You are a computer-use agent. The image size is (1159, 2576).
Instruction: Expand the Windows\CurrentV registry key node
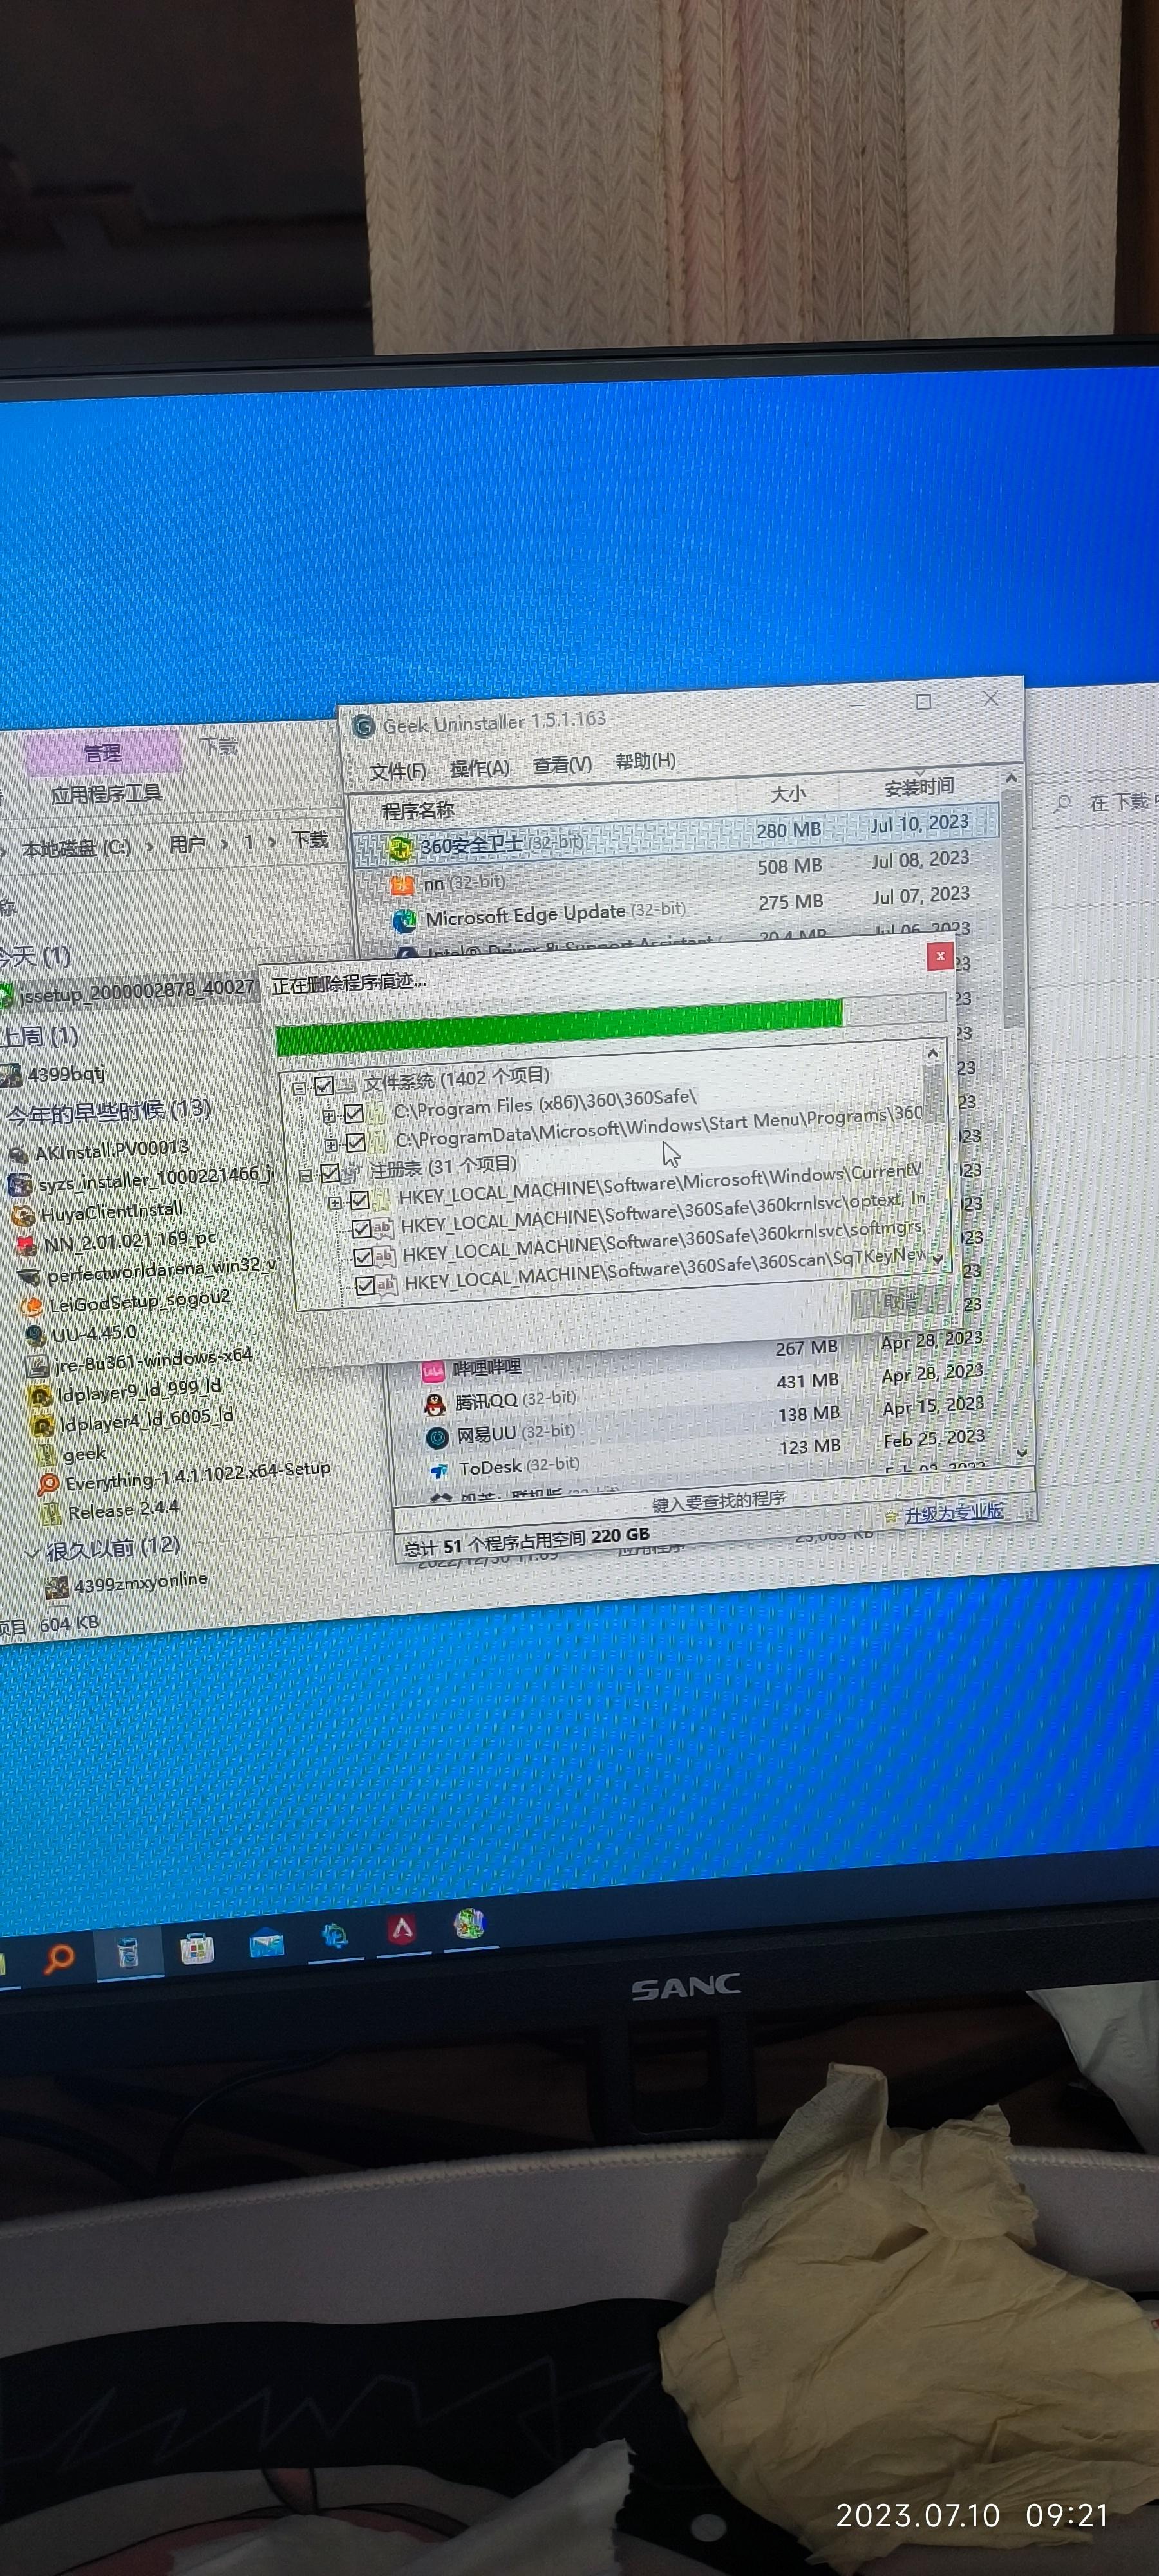pyautogui.click(x=335, y=1202)
